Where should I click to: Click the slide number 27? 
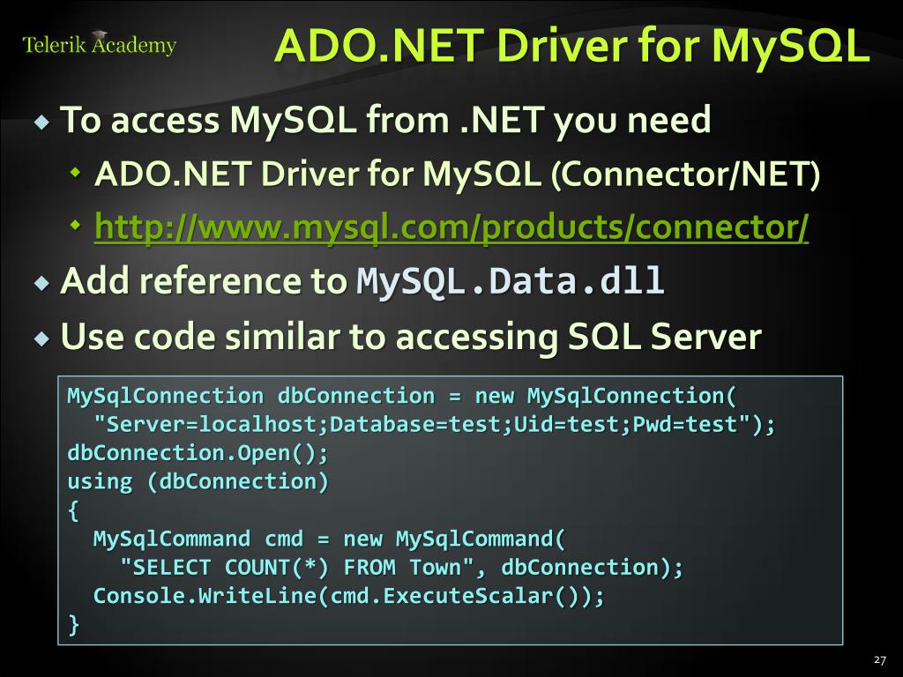tap(879, 659)
